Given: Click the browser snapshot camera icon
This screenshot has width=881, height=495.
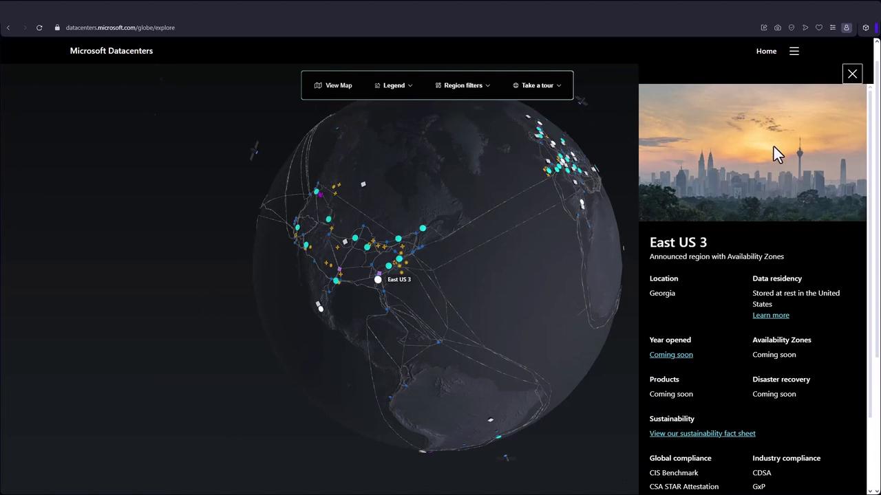Looking at the screenshot, I should click(778, 27).
